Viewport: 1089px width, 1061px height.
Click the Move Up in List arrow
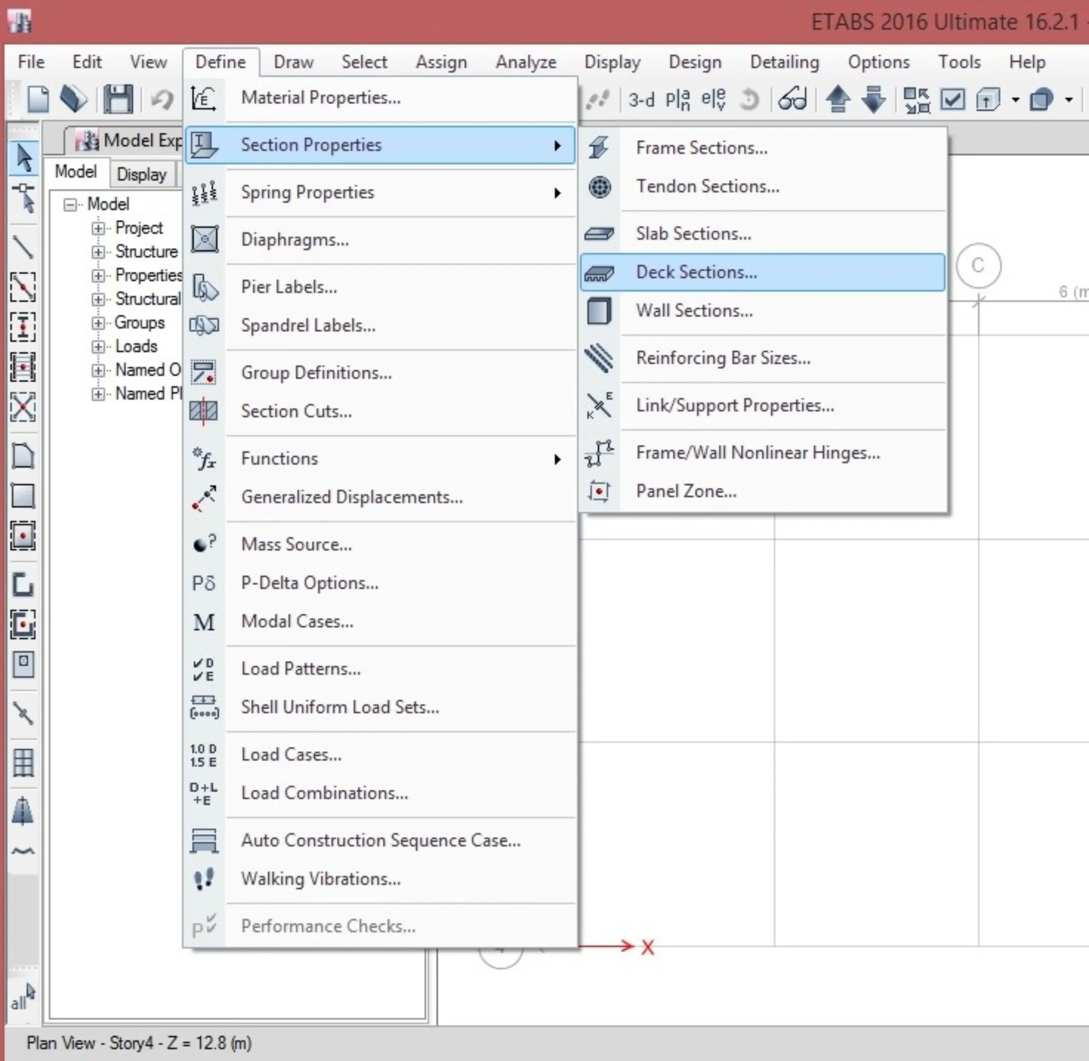(x=838, y=100)
